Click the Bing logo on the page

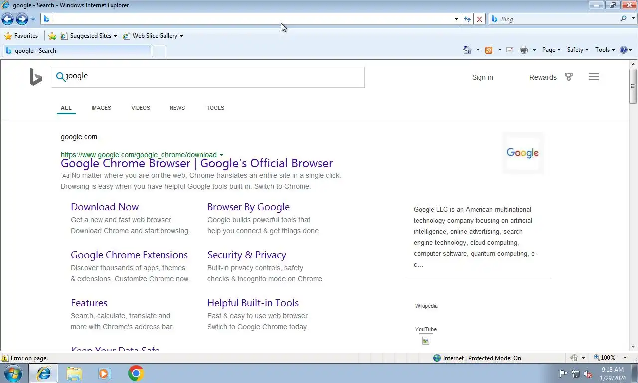click(x=36, y=77)
